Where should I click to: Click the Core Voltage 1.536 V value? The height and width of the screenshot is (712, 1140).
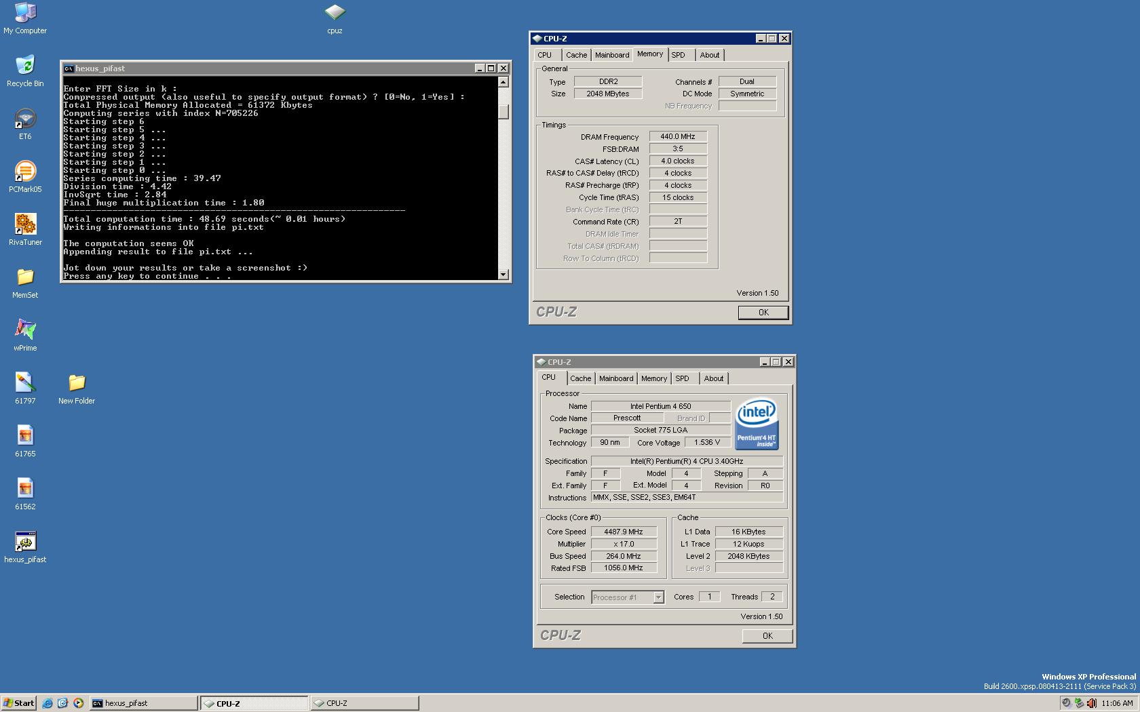[707, 442]
